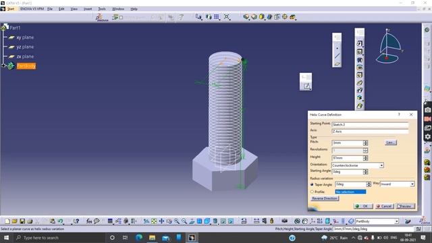Click the Normal View icon
This screenshot has height=243, width=432.
[x=192, y=221]
